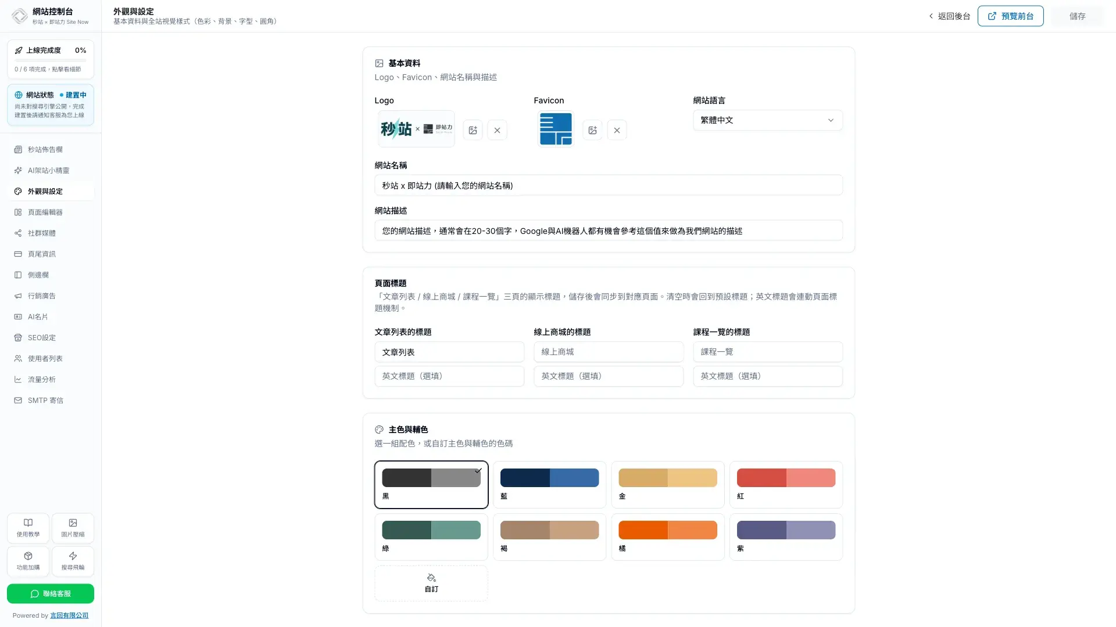Click the 網站名稱 input field
The image size is (1116, 627).
coord(609,185)
